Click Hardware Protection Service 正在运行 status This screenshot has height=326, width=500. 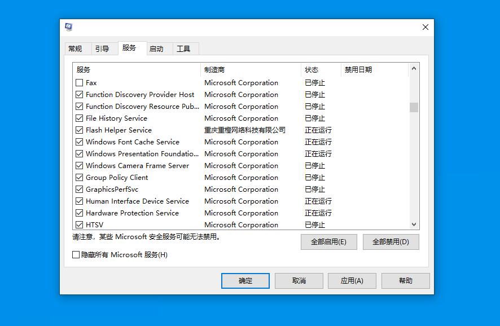point(318,213)
